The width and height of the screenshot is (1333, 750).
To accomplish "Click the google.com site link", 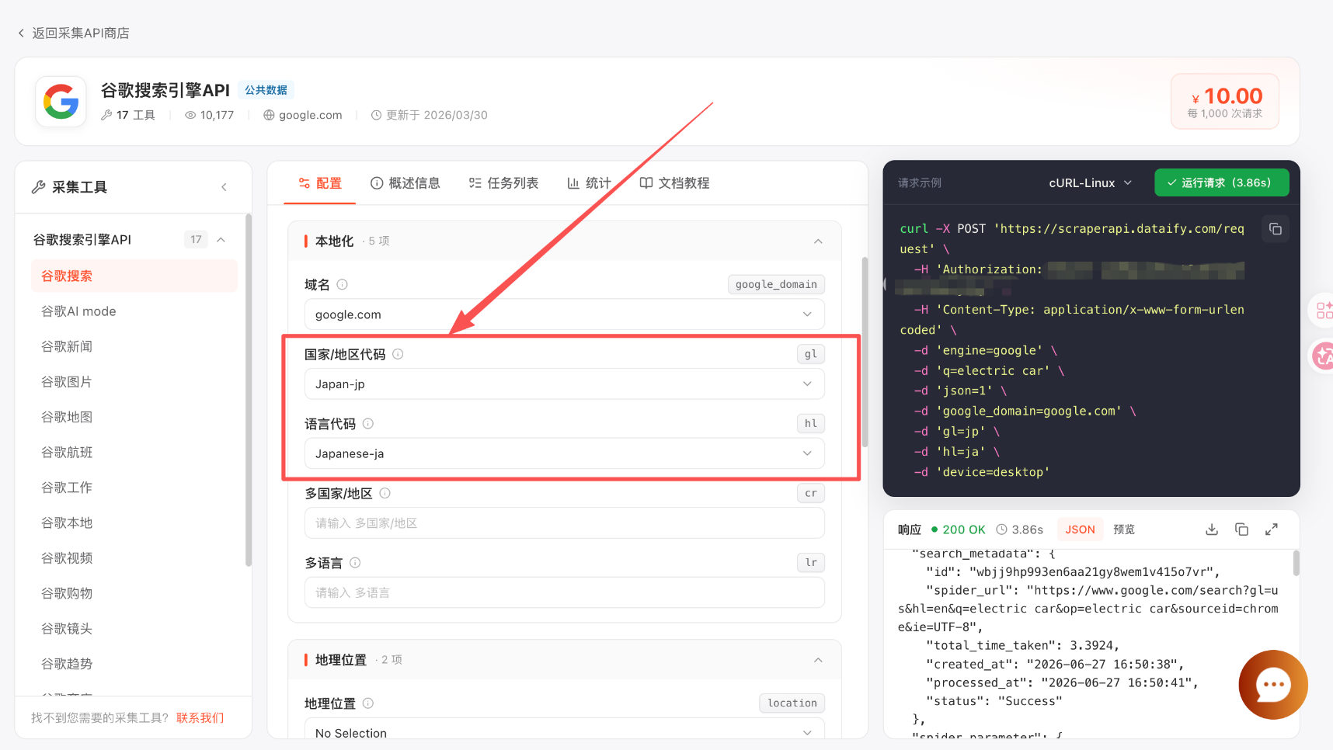I will (303, 115).
